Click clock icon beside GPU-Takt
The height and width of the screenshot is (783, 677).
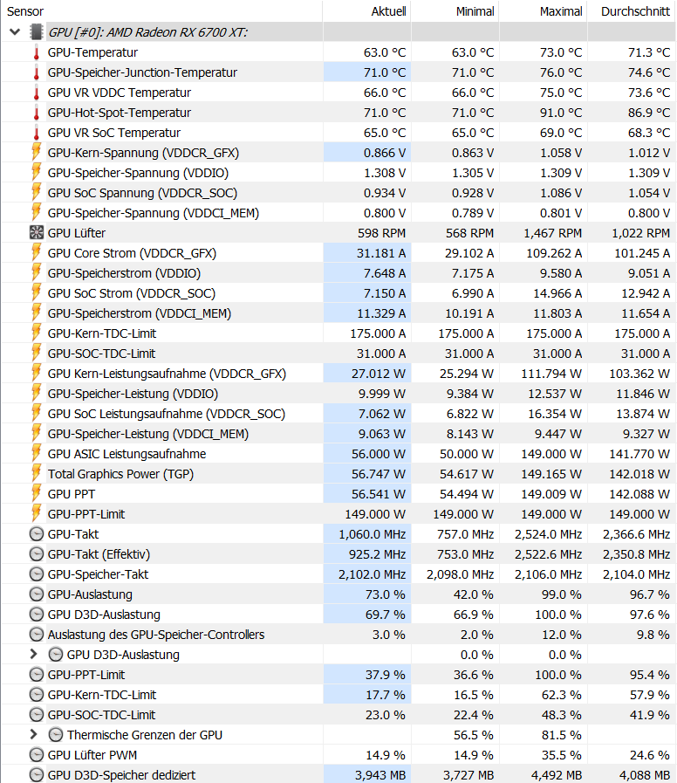(37, 534)
